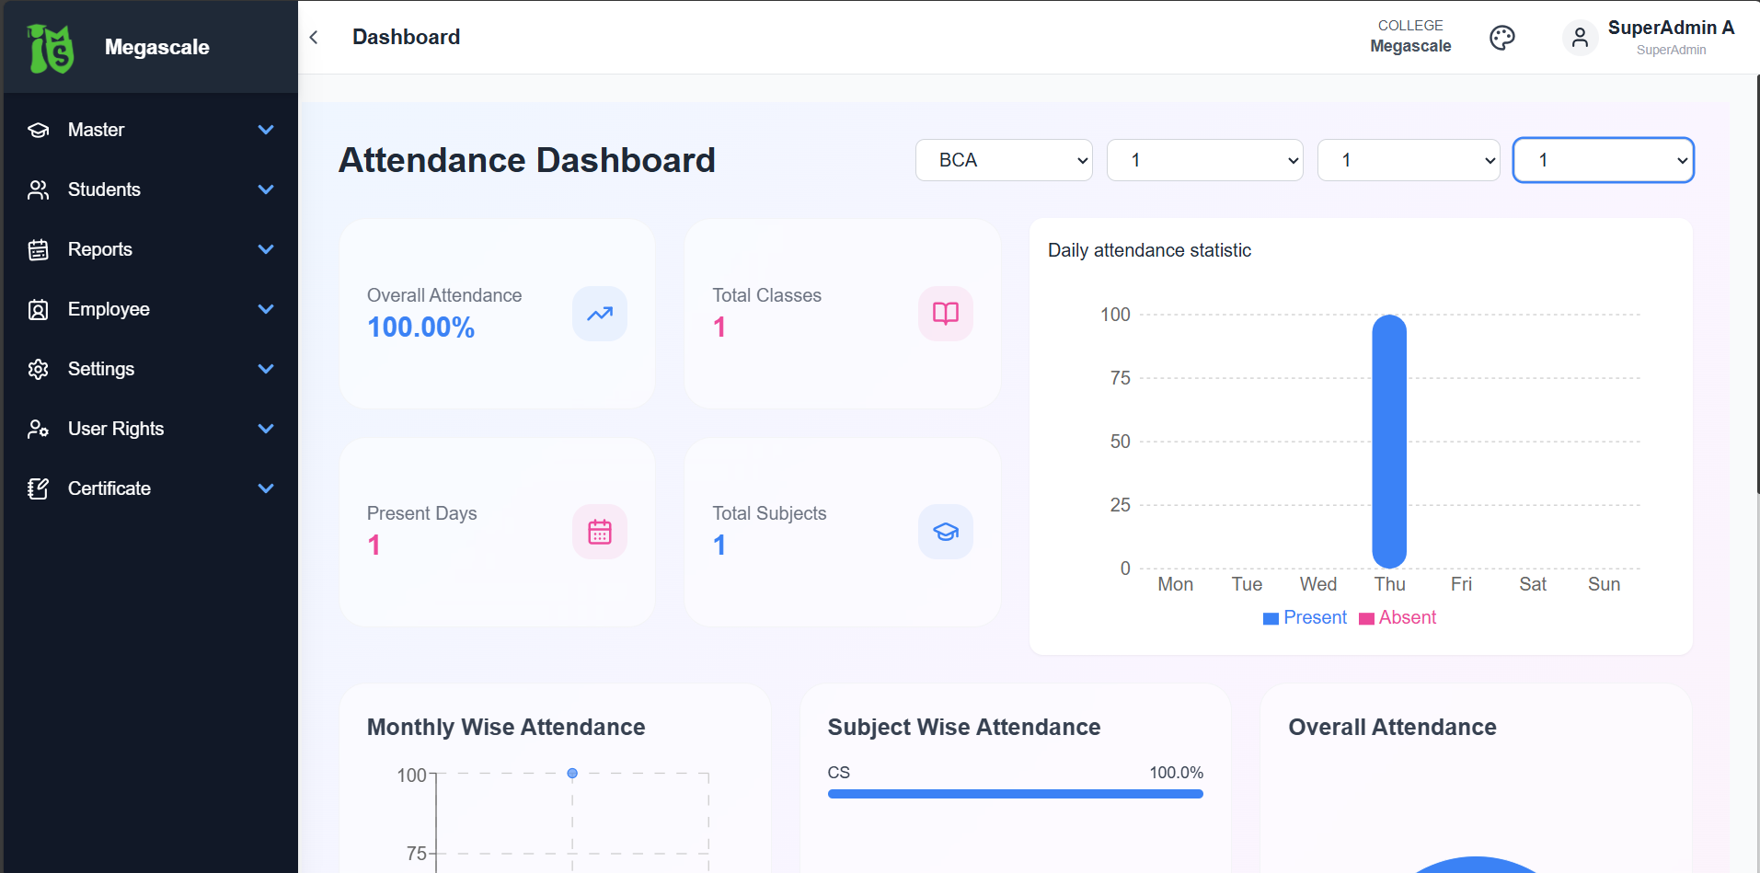Click the Students people icon
Image resolution: width=1760 pixels, height=873 pixels.
click(x=39, y=190)
